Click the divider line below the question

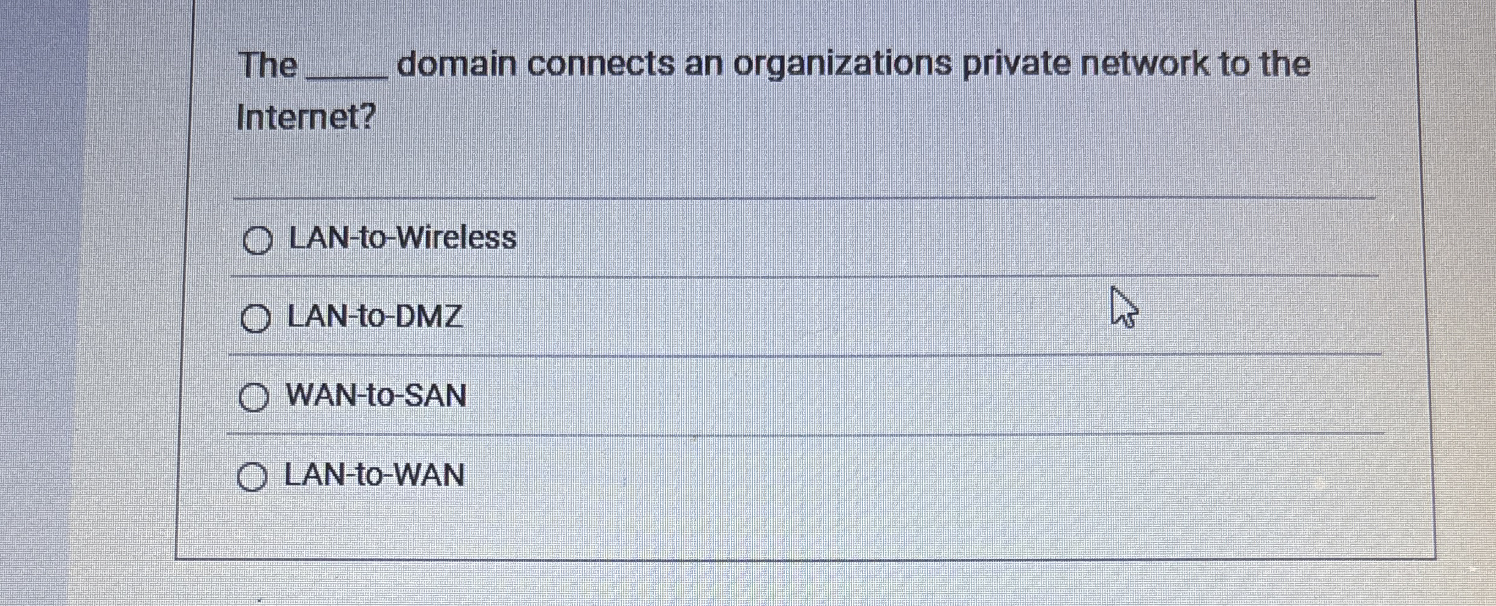coord(735,198)
